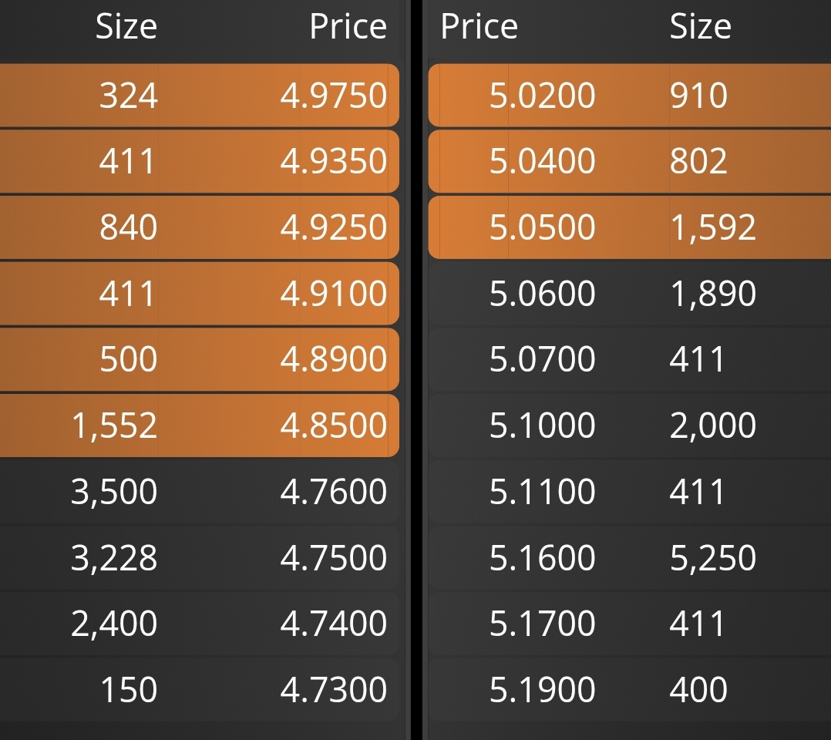The width and height of the screenshot is (831, 740).
Task: Click the 5.1000 ask with 2,000 size
Action: tap(630, 425)
